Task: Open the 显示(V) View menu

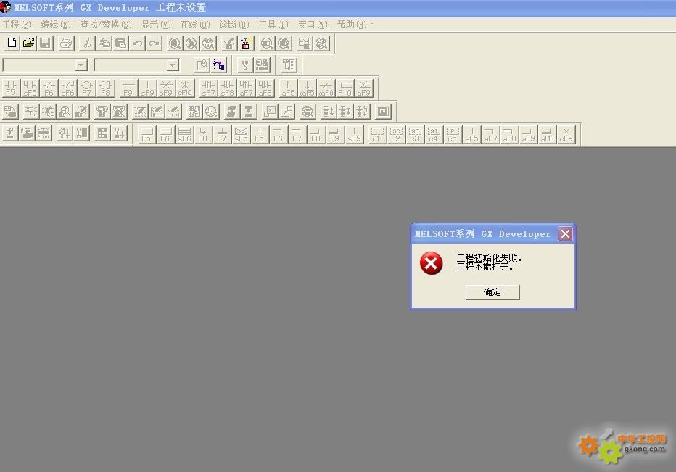Action: [156, 25]
